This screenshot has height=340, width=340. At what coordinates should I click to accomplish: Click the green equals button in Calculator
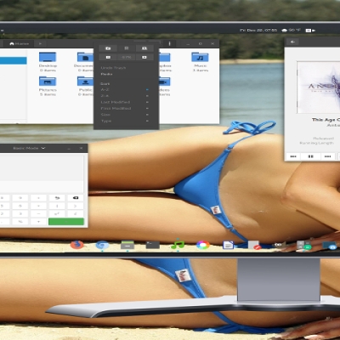pyautogui.click(x=66, y=222)
